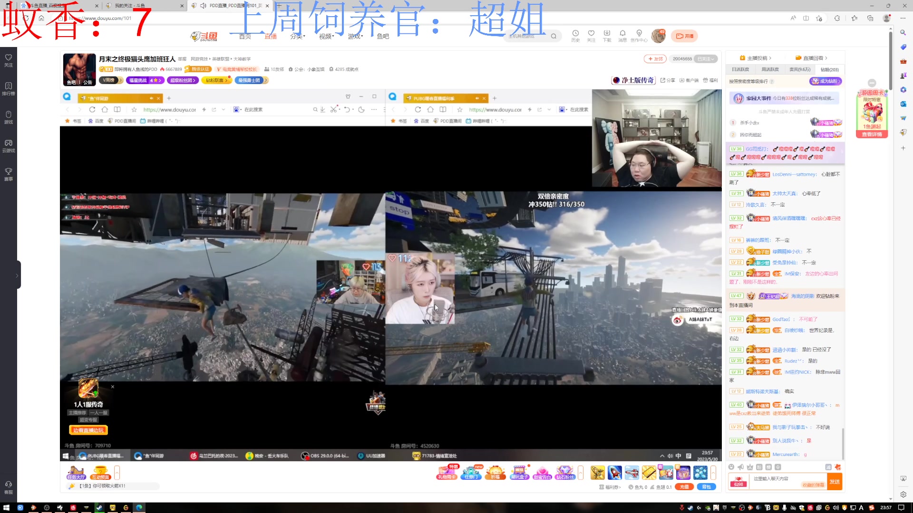Open 云游戏 cloud gaming in left sidebar
Screen dimensions: 913x513
coord(9,146)
